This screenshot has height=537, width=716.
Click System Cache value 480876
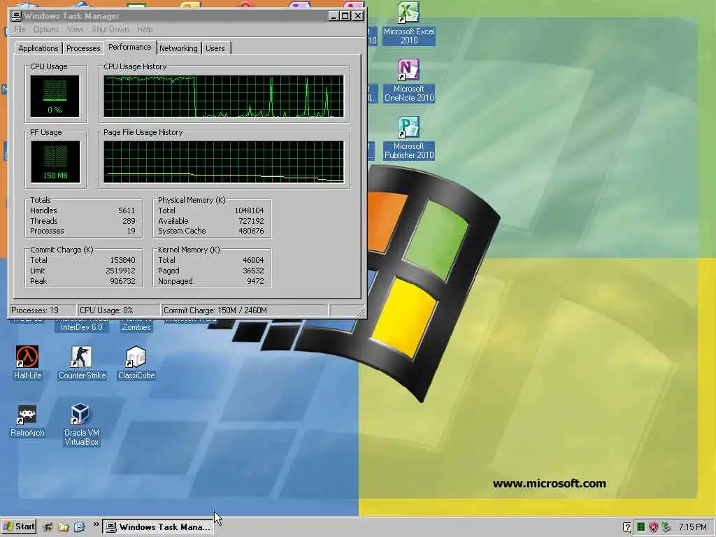(x=251, y=231)
